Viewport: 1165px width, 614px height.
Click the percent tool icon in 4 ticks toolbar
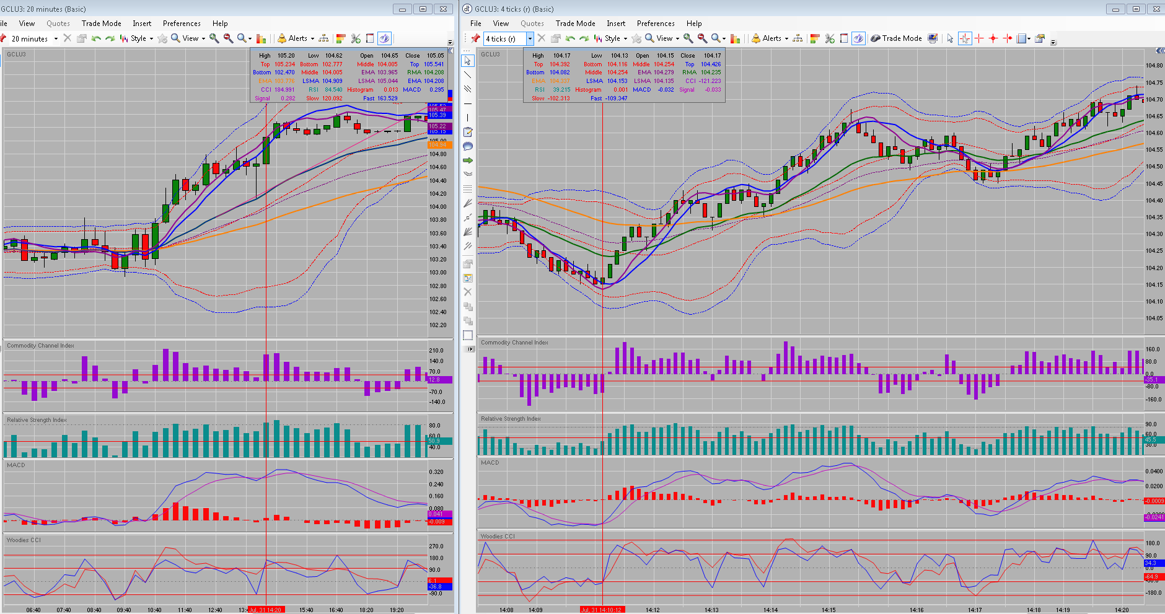tap(830, 38)
